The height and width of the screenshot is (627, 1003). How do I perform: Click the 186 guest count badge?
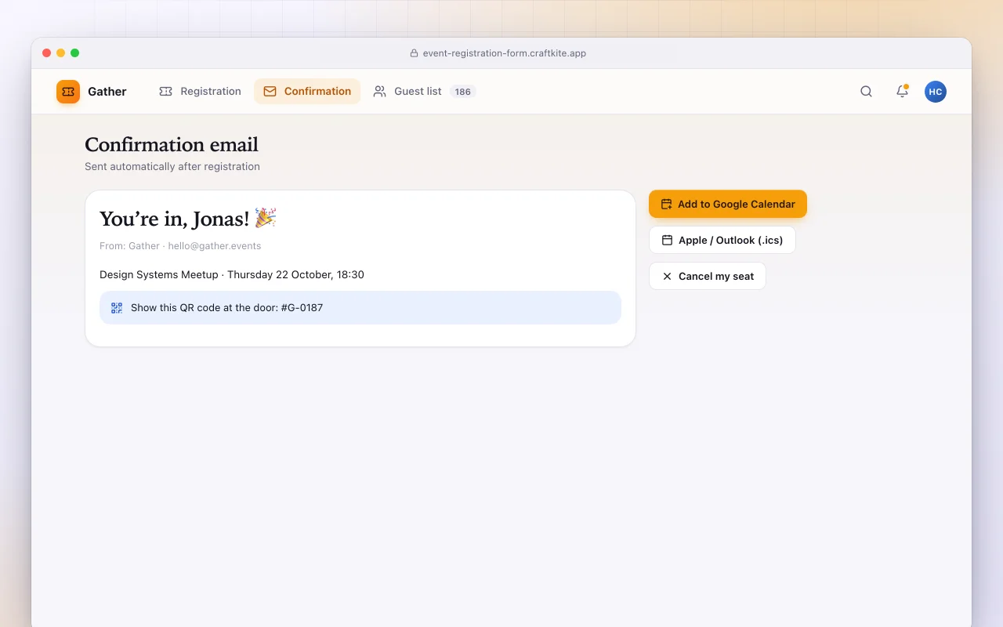[463, 92]
